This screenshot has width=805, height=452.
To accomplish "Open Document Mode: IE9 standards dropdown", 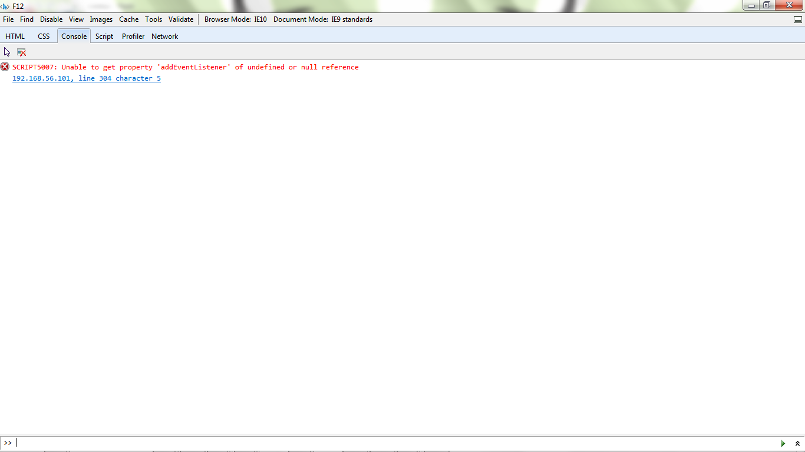I will pyautogui.click(x=323, y=19).
